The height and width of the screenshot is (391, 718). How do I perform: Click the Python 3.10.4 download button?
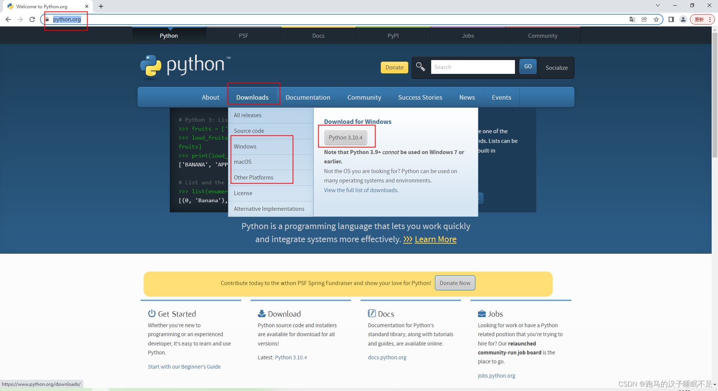point(346,138)
